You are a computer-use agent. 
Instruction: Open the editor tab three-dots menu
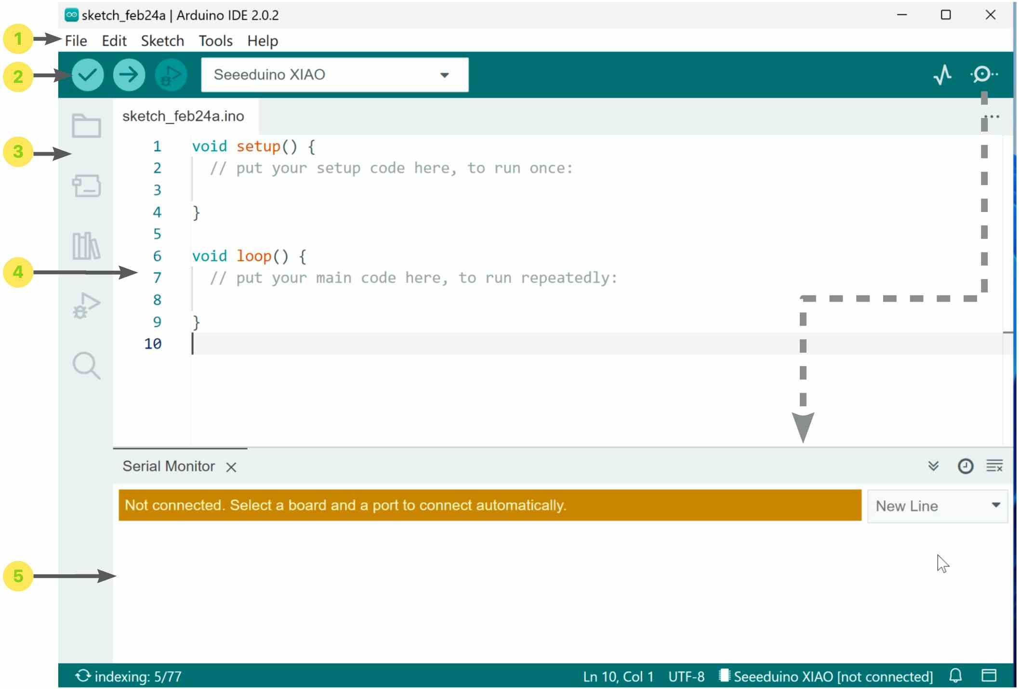[x=992, y=117]
